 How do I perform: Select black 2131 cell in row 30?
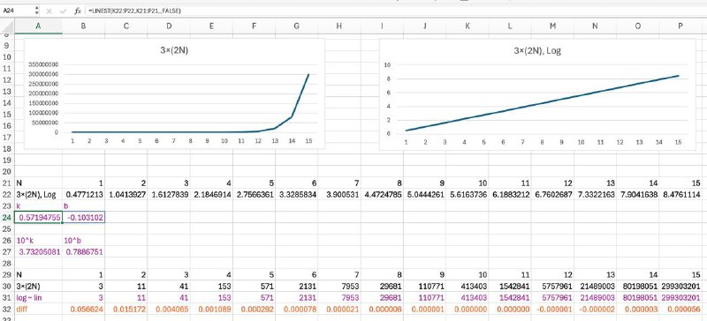click(x=296, y=286)
